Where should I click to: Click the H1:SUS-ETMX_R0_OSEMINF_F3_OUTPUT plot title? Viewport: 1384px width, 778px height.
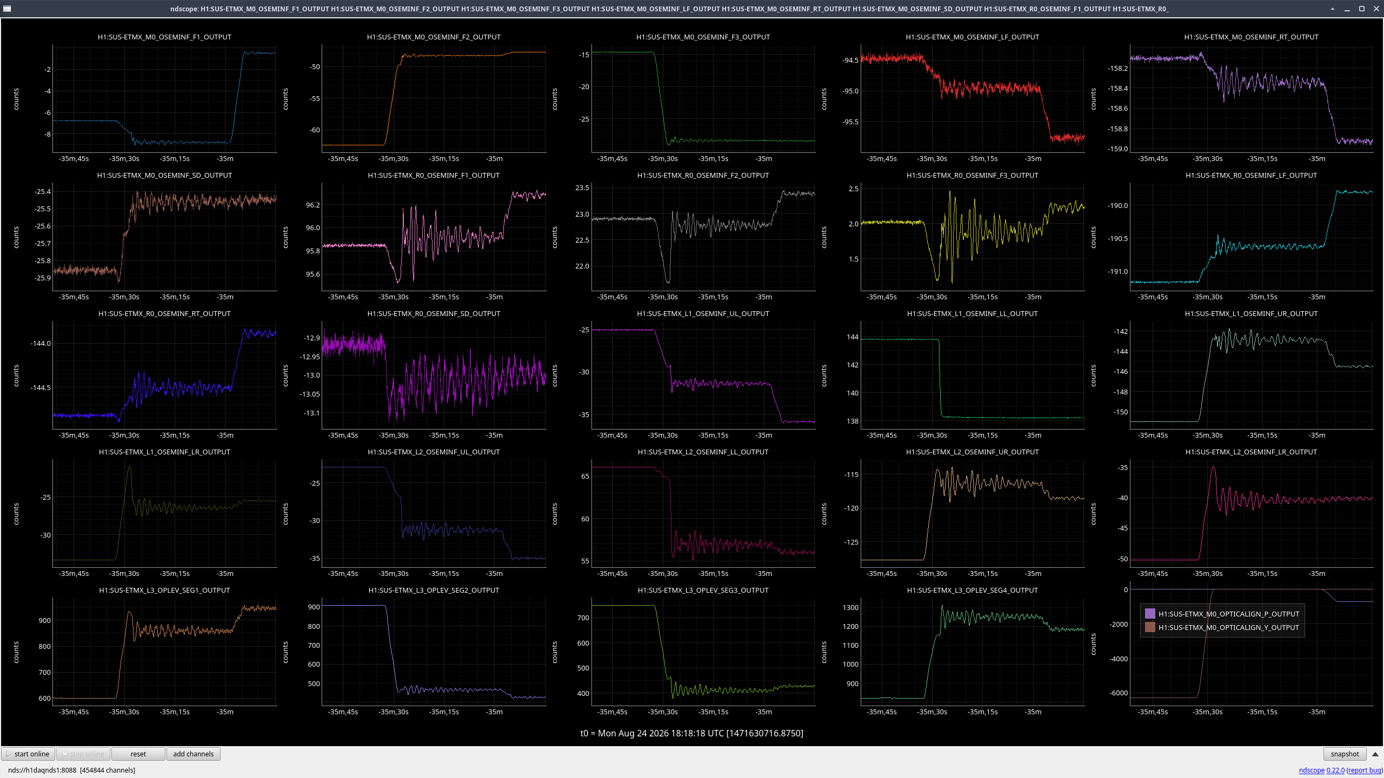tap(972, 175)
